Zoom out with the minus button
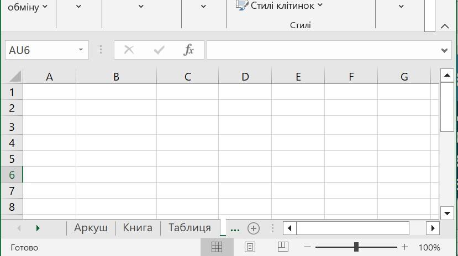Viewport: 458px width, 256px height. coord(307,247)
